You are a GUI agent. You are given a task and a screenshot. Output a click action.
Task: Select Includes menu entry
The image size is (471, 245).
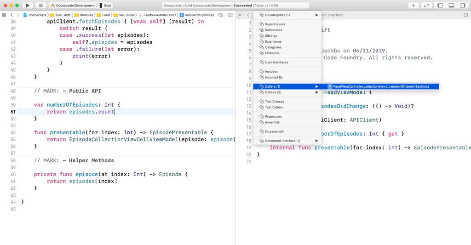tap(287, 71)
